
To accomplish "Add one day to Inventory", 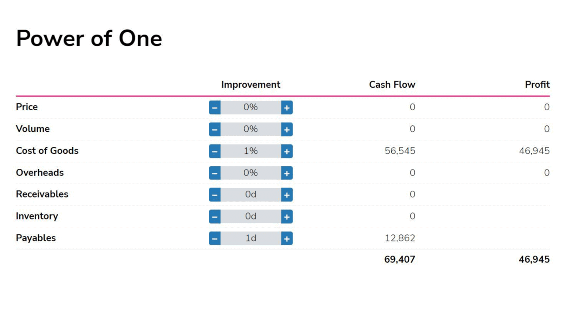I will pyautogui.click(x=287, y=217).
